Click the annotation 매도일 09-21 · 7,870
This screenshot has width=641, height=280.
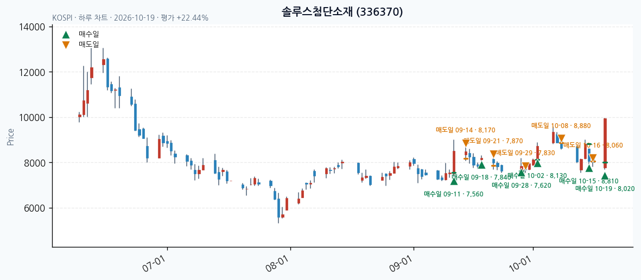(493, 141)
